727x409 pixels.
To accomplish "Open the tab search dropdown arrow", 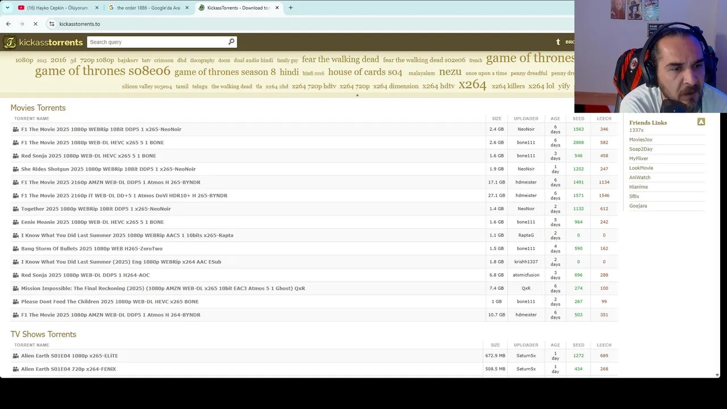I will (7, 8).
